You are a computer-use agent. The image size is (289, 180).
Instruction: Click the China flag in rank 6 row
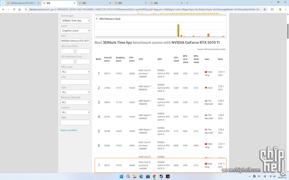[206, 144]
